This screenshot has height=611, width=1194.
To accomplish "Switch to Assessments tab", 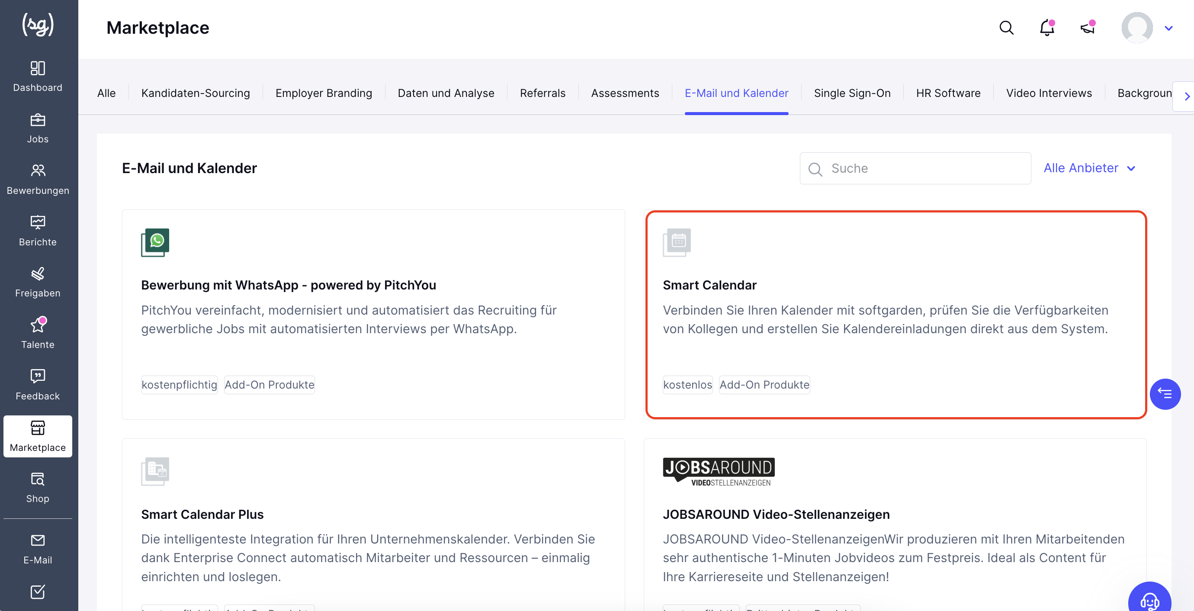I will (x=625, y=93).
